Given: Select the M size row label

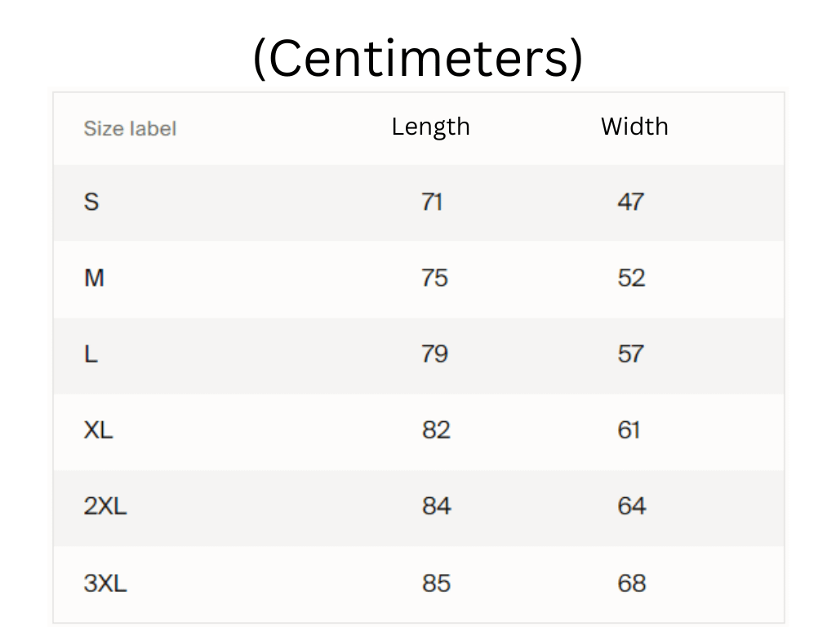Looking at the screenshot, I should coord(94,278).
